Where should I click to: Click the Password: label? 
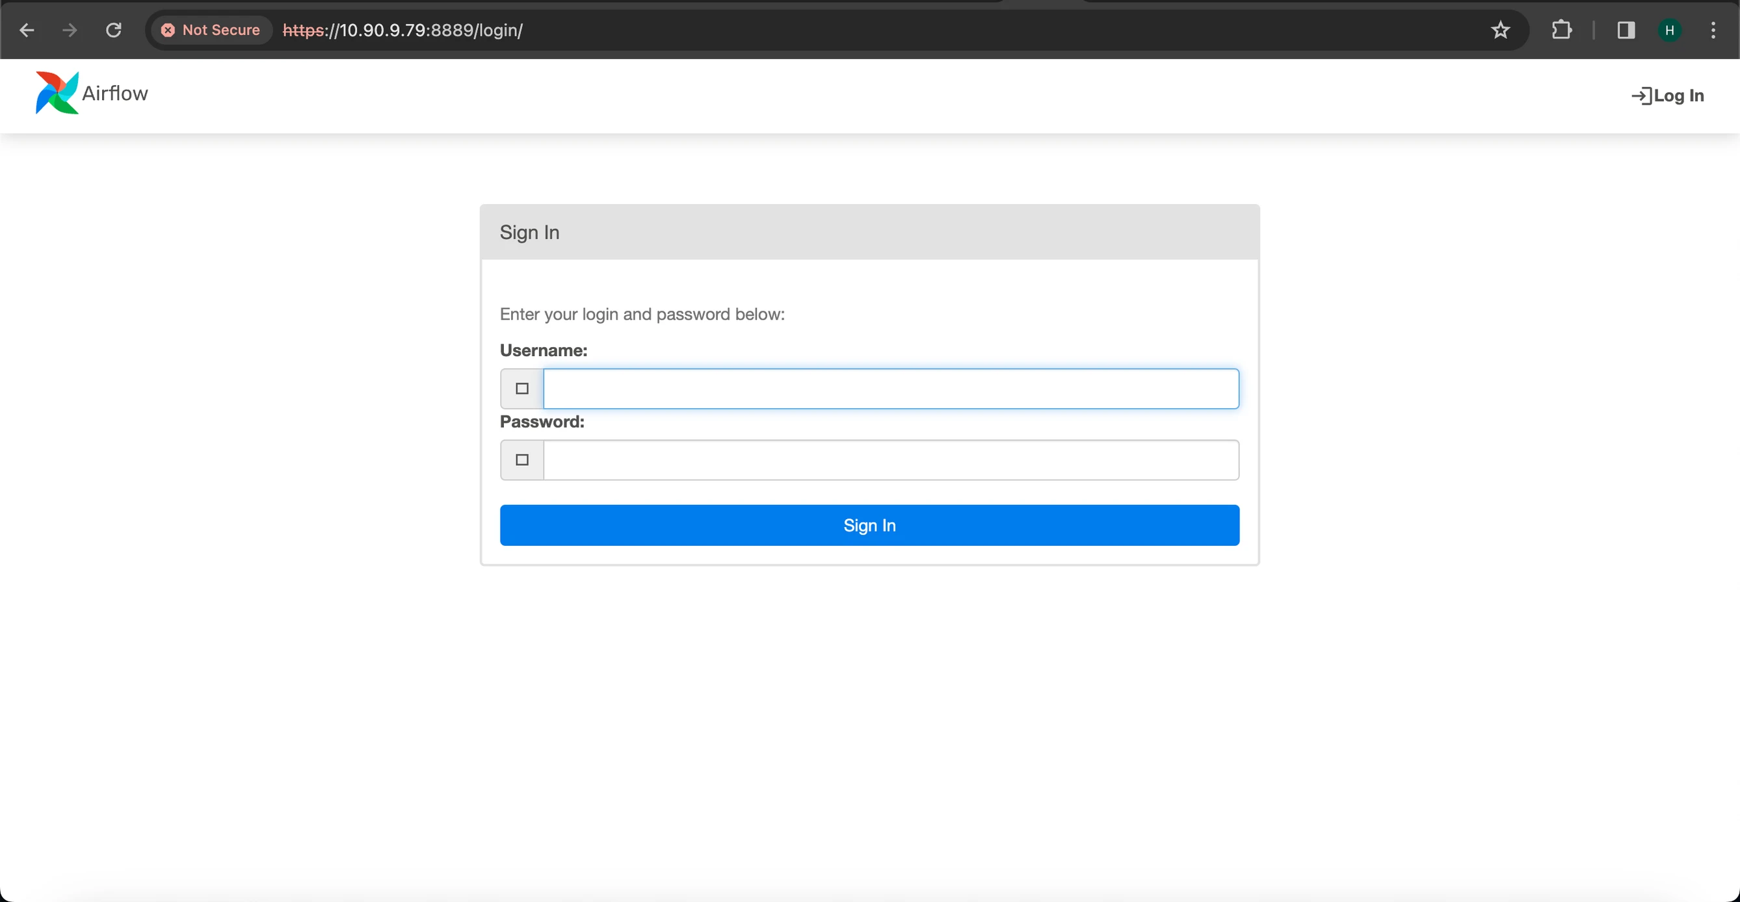tap(542, 422)
